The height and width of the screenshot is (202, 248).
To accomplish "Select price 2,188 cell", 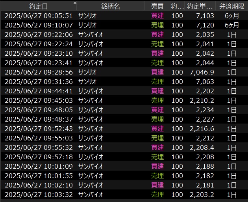I will point(205,166).
